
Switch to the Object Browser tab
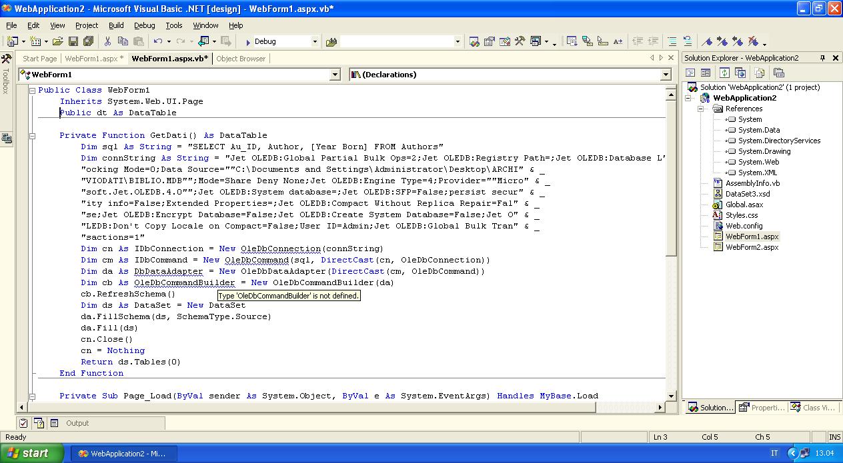point(241,59)
